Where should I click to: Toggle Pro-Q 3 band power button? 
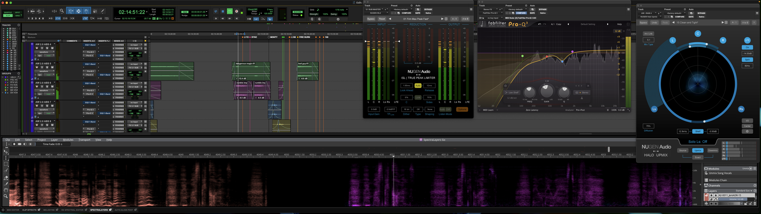(x=505, y=86)
